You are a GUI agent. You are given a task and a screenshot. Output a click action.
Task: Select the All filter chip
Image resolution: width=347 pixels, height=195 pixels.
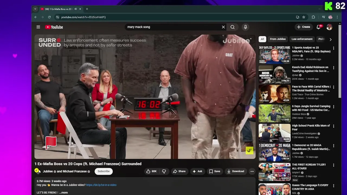[x=262, y=39]
